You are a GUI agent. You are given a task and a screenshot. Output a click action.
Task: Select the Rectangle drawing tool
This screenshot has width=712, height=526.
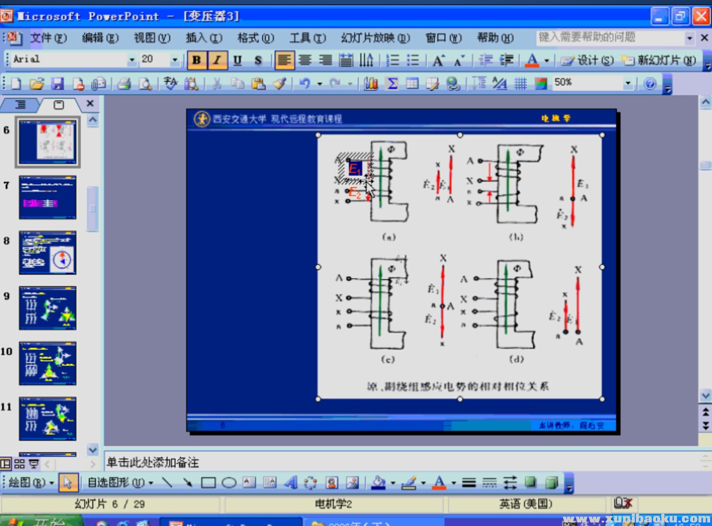(x=208, y=483)
